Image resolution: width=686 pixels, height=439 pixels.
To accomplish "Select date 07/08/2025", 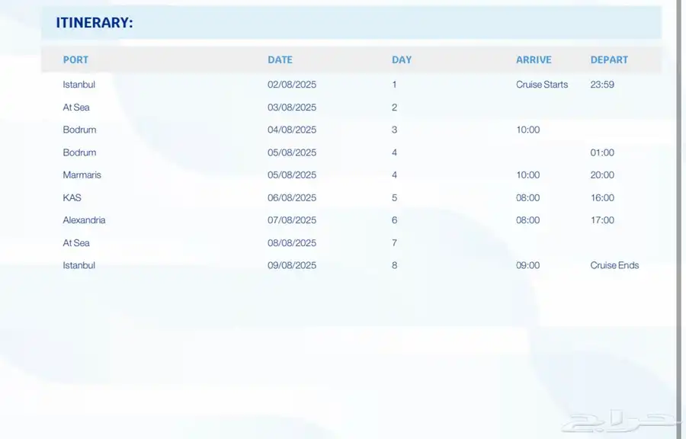I will point(292,220).
